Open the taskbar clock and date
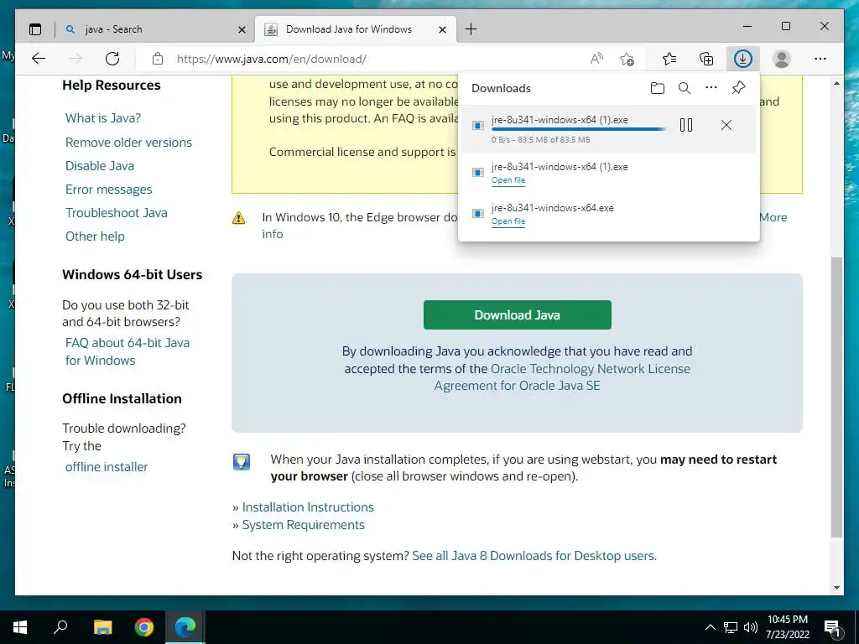The height and width of the screenshot is (644, 859). (787, 627)
